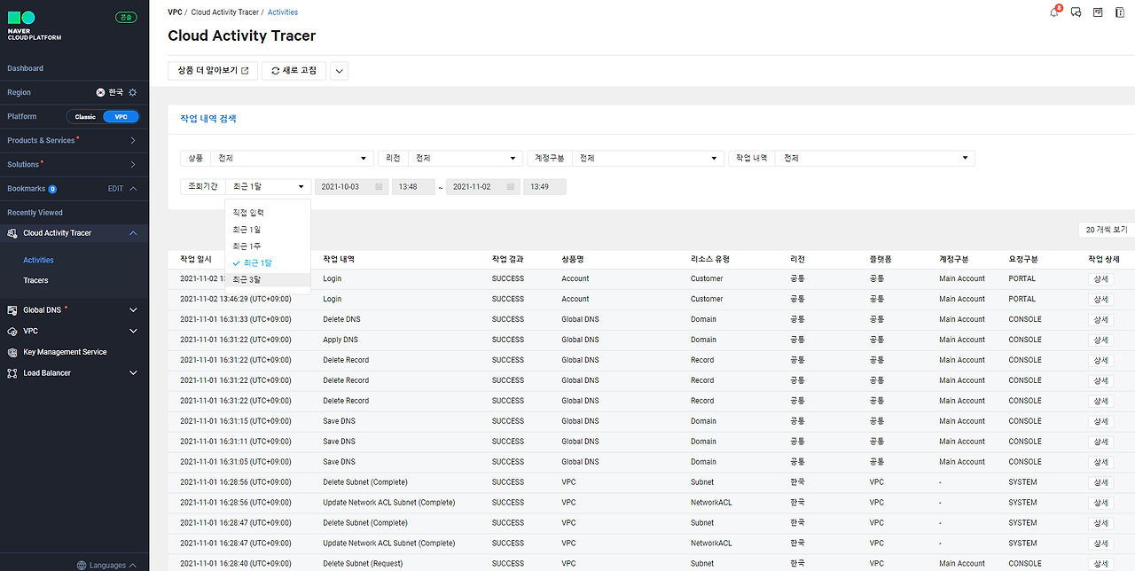Click the end date calendar icon

[511, 187]
